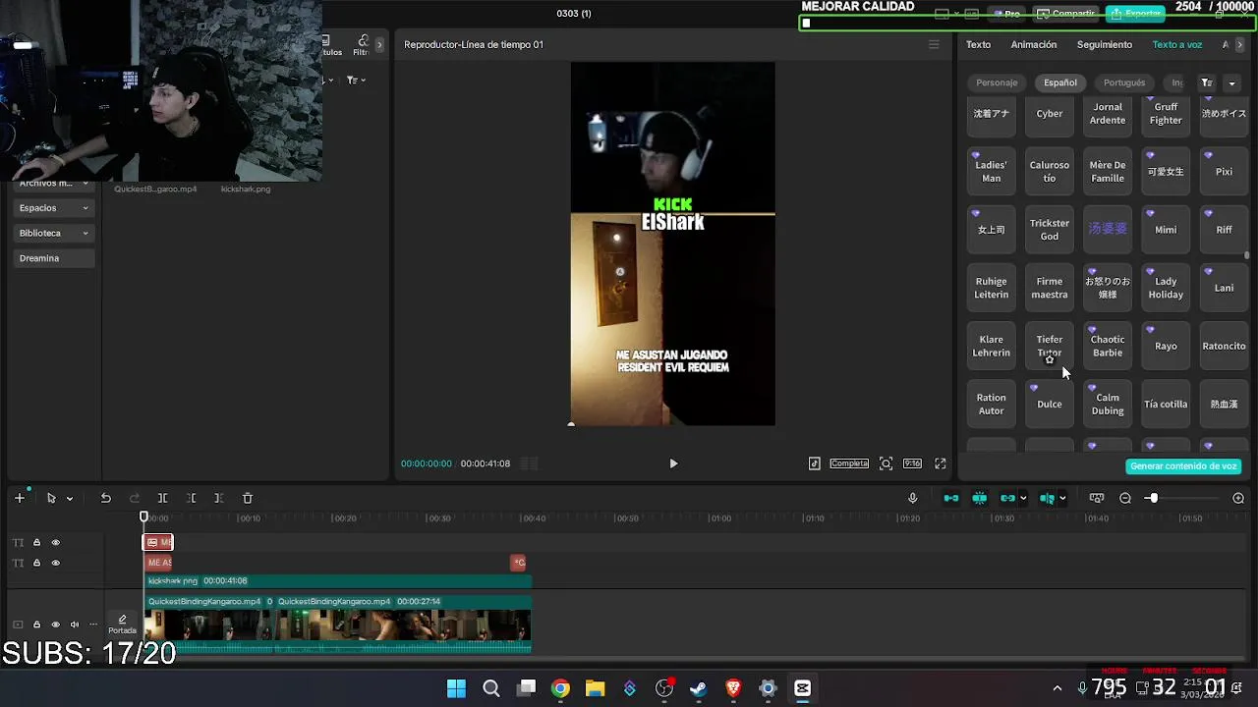
Task: Switch to the Texto tab
Action: (978, 44)
